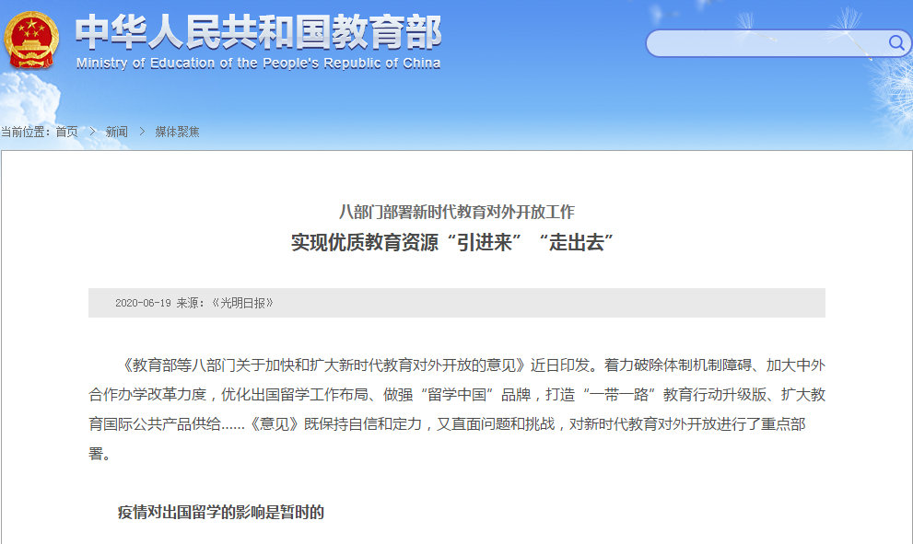
Task: Open 新闻 breadcrumb link
Action: pyautogui.click(x=117, y=132)
